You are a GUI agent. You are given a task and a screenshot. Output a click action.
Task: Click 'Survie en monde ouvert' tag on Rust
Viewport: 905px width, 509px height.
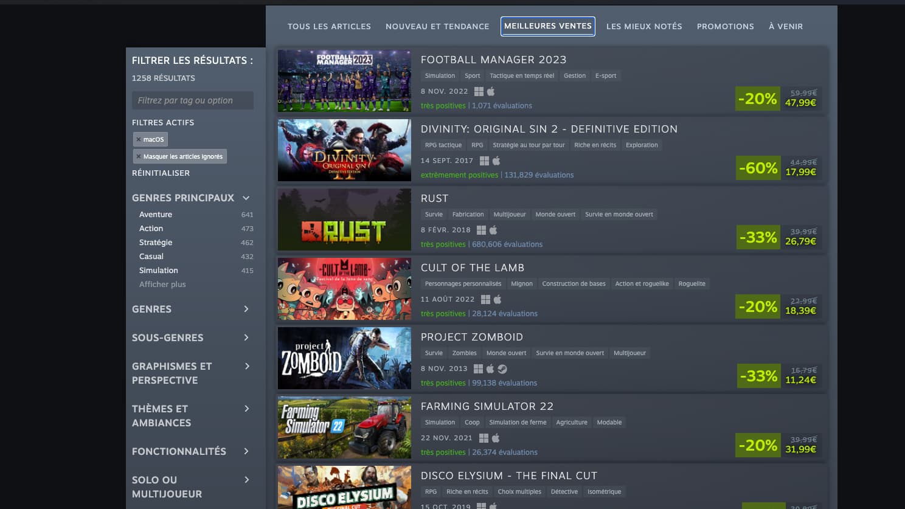point(619,215)
